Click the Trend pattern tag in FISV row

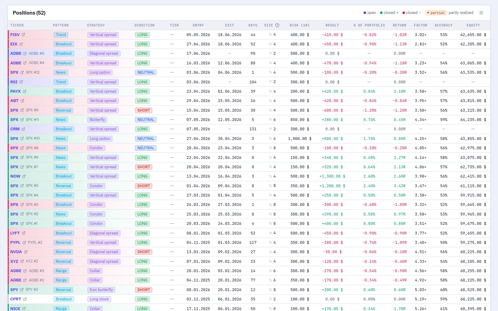[61, 35]
